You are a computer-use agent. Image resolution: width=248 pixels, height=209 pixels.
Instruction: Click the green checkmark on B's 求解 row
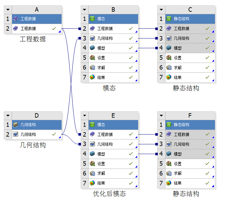pyautogui.click(x=131, y=68)
